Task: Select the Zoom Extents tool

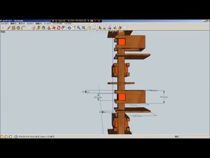Action: pos(84,28)
